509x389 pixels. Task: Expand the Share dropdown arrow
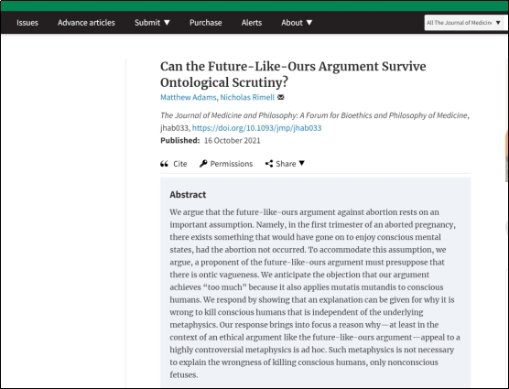pos(302,163)
